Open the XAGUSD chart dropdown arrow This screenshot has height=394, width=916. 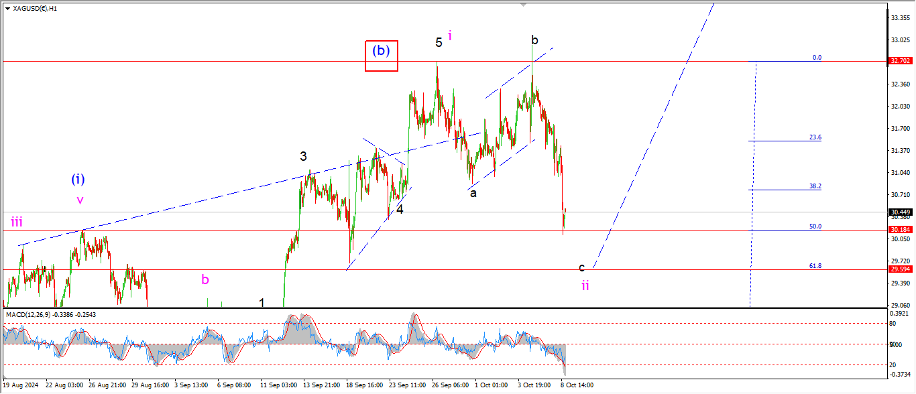pos(7,9)
